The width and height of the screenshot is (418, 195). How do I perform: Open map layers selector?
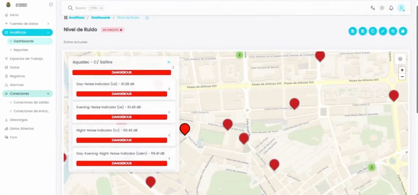(400, 59)
